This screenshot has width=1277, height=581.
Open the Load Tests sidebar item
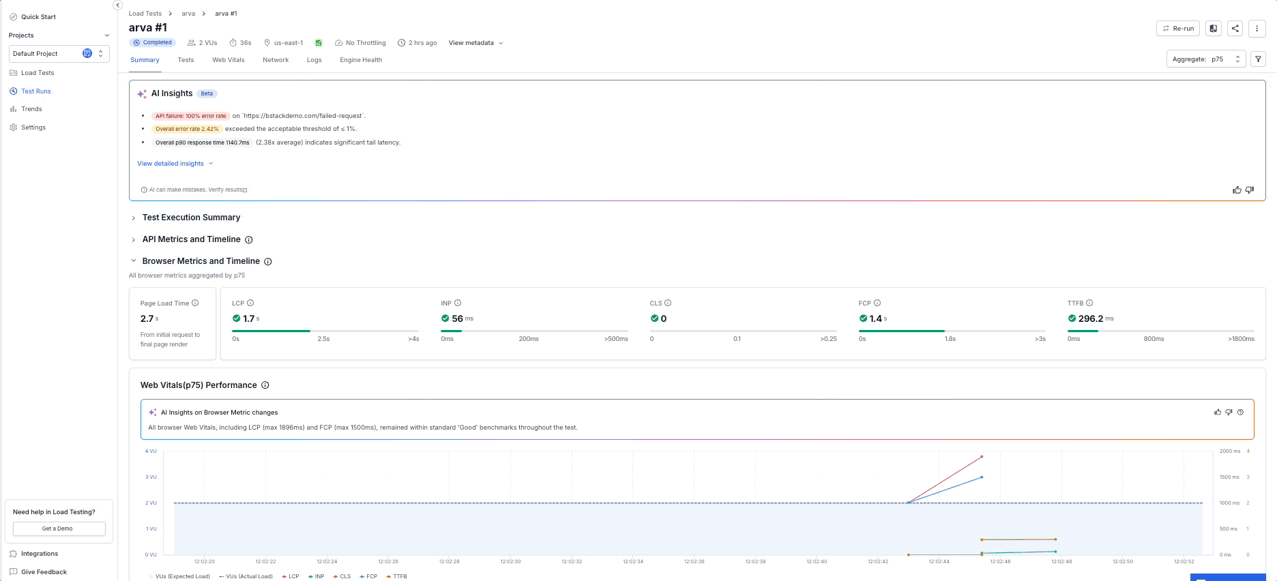pyautogui.click(x=32, y=73)
